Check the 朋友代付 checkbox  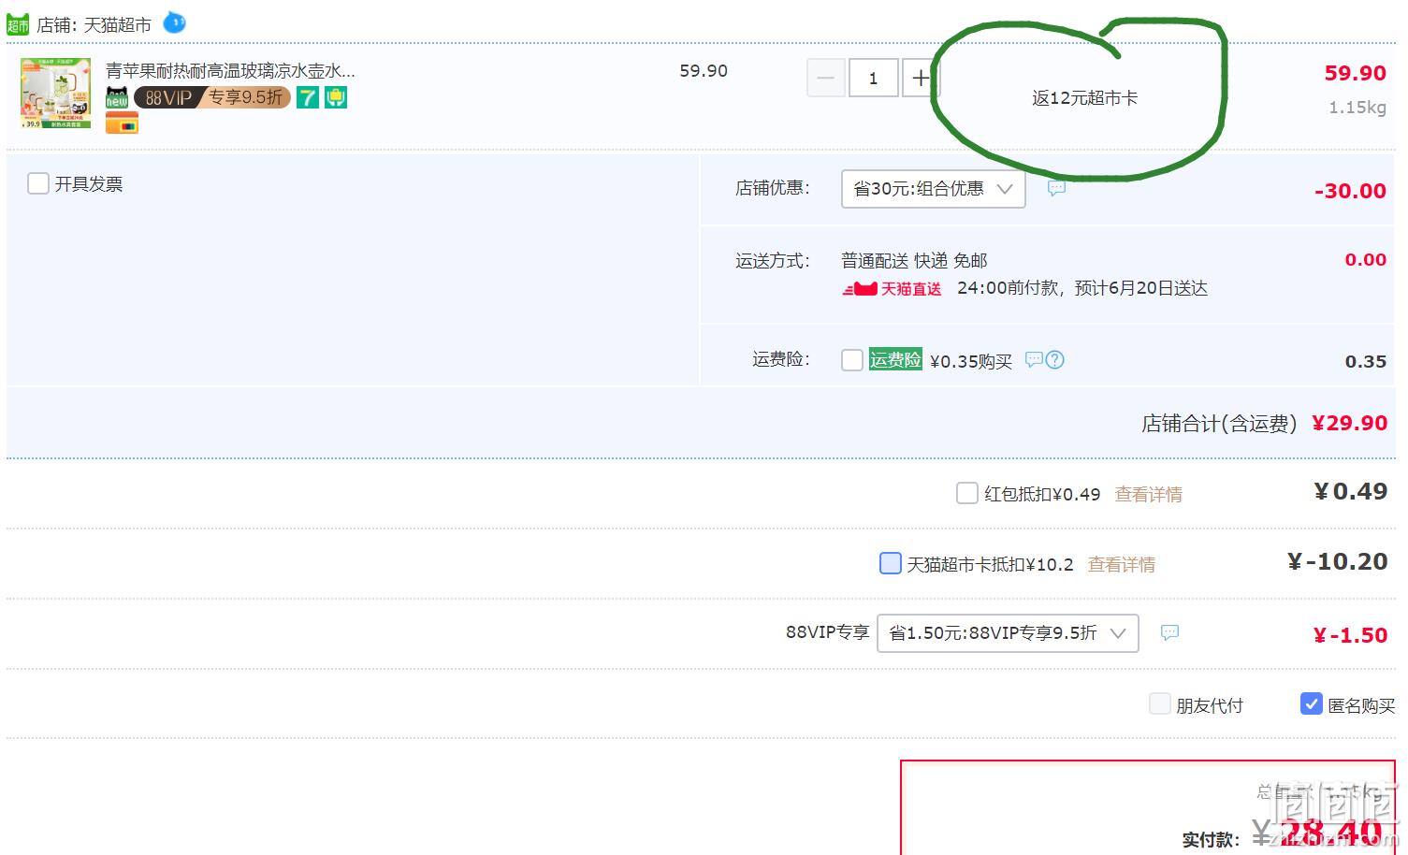[x=1160, y=703]
